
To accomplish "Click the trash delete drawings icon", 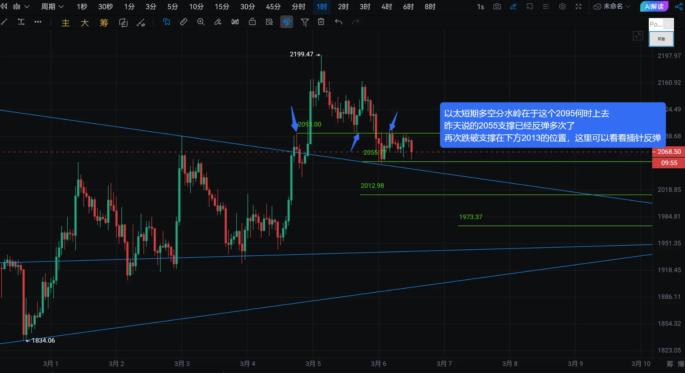I will click(321, 22).
